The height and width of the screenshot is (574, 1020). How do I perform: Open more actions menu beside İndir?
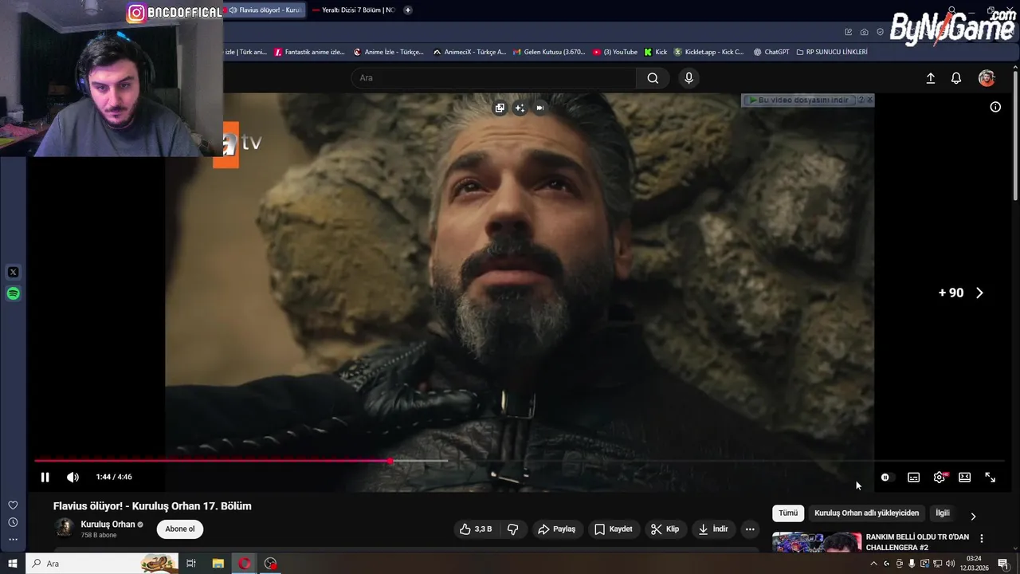click(x=750, y=529)
